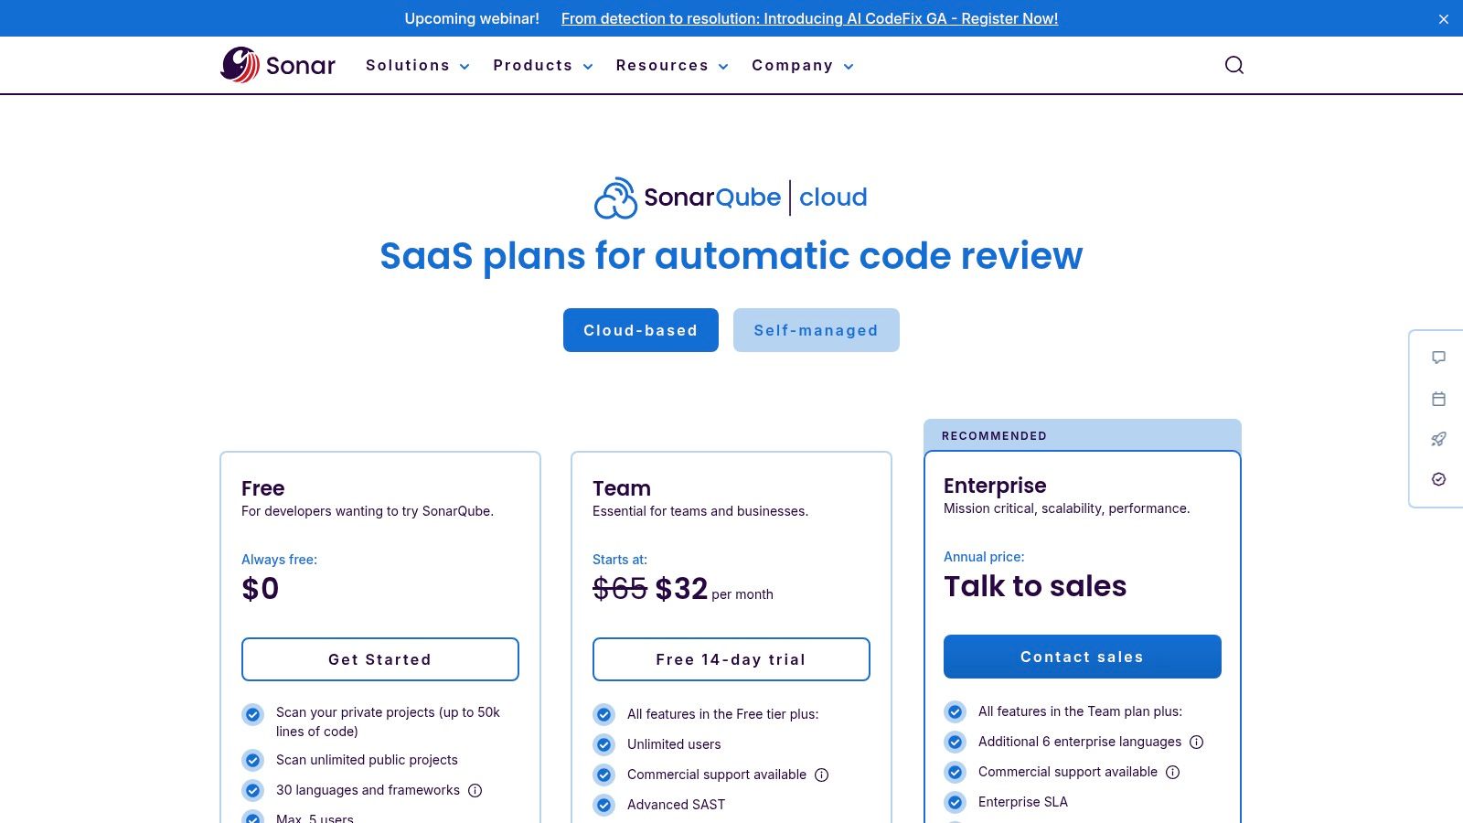Expand the Solutions dropdown menu
The width and height of the screenshot is (1463, 823).
[x=417, y=66]
